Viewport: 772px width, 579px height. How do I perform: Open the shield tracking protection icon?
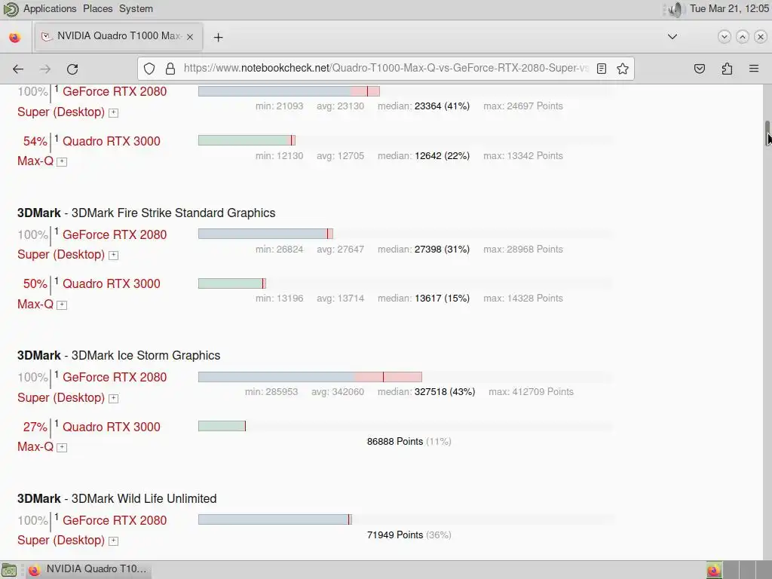(149, 69)
